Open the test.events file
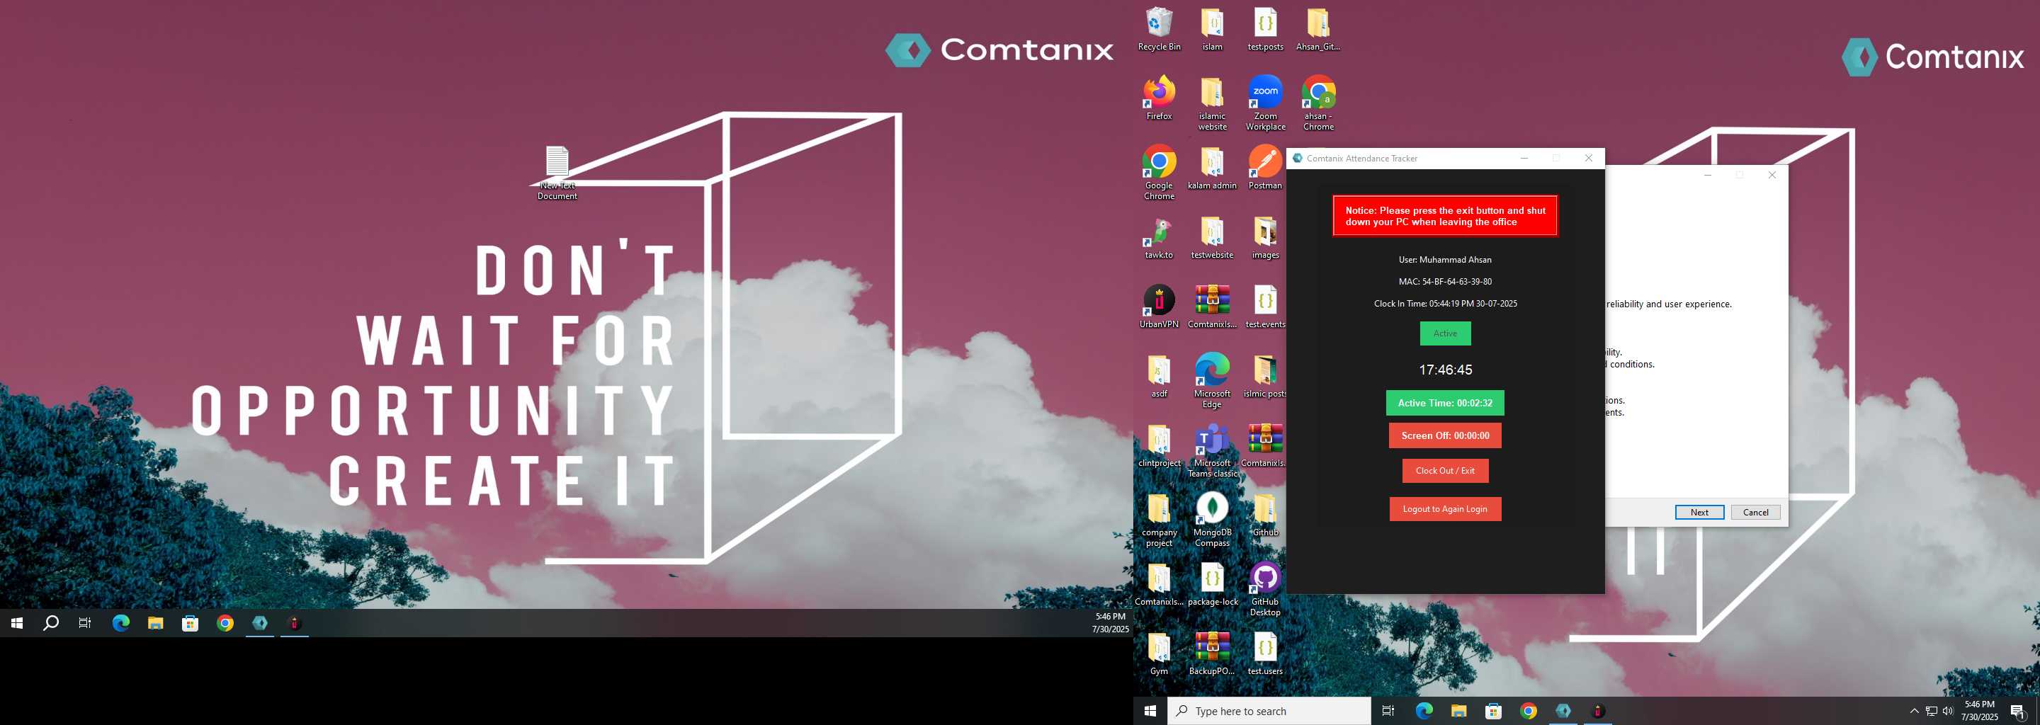The width and height of the screenshot is (2040, 725). pos(1264,307)
